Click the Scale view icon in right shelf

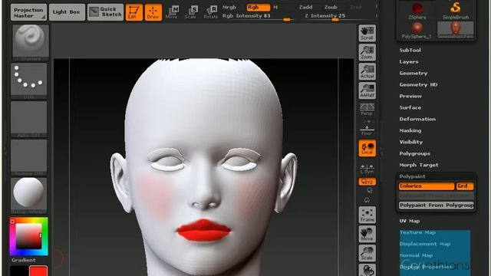pos(367,253)
